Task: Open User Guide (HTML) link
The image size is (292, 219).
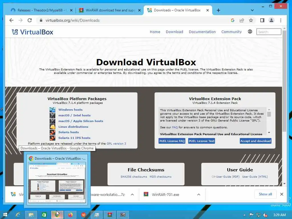Action: (x=255, y=177)
